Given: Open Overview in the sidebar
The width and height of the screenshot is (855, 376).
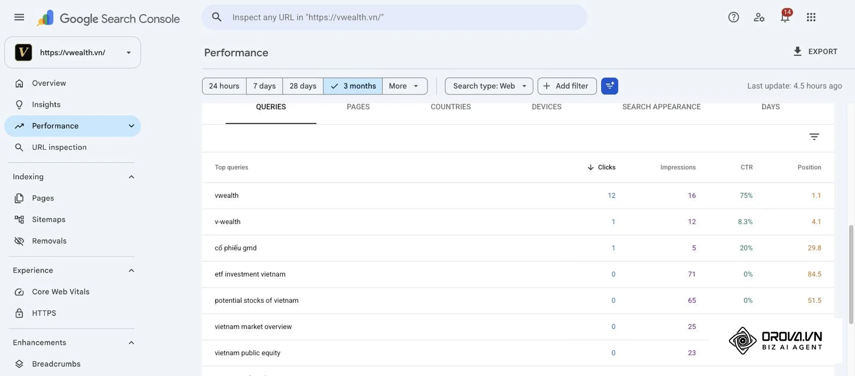Looking at the screenshot, I should (x=73, y=83).
